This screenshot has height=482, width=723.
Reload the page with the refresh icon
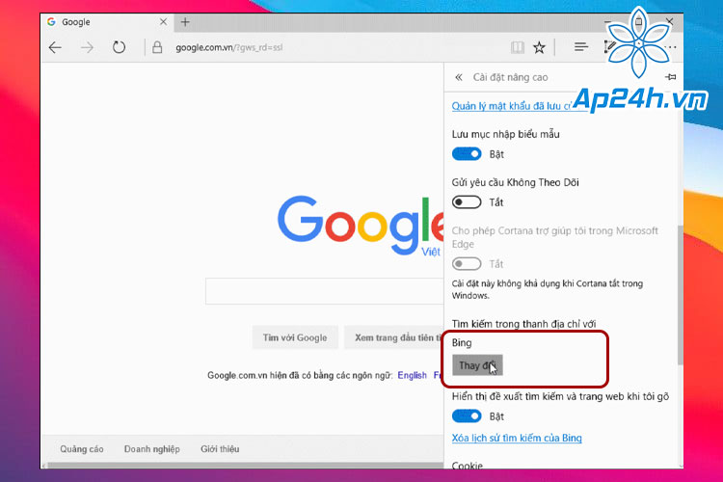click(x=119, y=47)
